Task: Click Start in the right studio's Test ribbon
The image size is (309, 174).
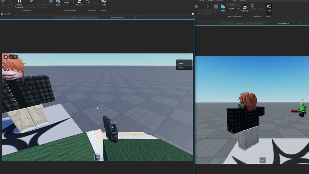Action: click(223, 7)
